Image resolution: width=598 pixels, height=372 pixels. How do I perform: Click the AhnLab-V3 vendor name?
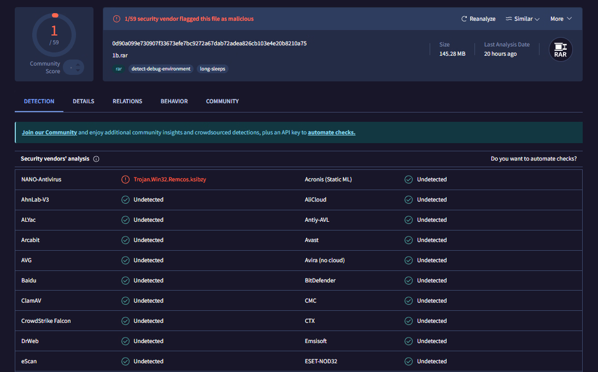[x=35, y=200]
